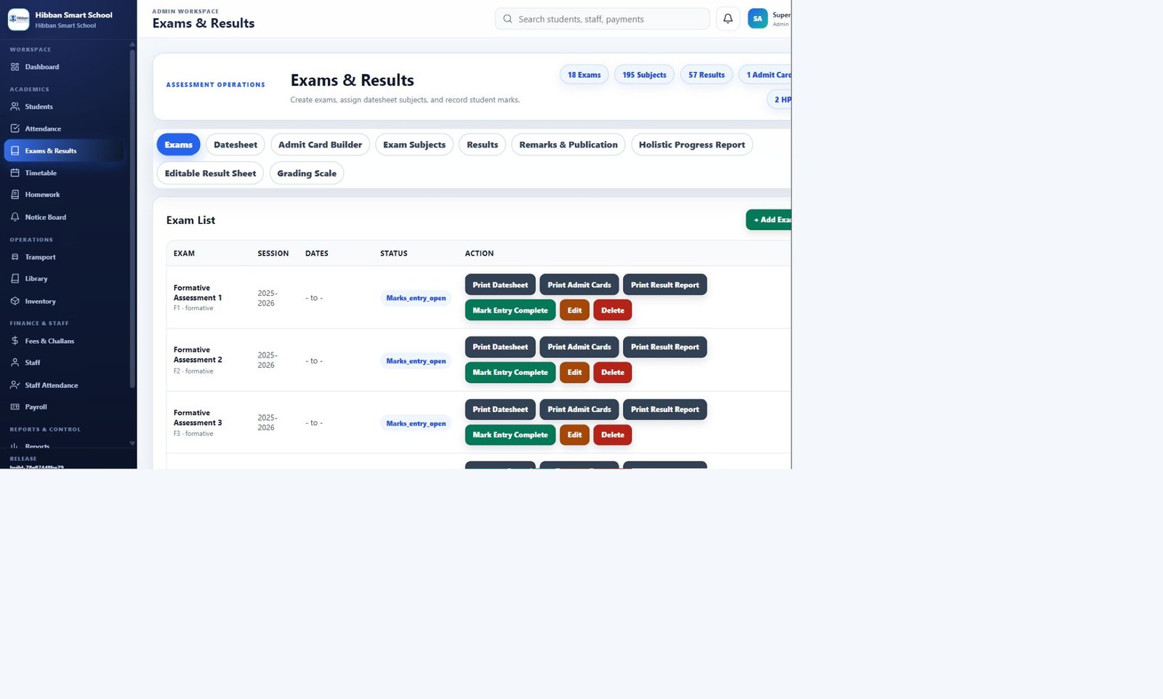1163x699 pixels.
Task: Delete Formative Assessment 1
Action: click(613, 310)
